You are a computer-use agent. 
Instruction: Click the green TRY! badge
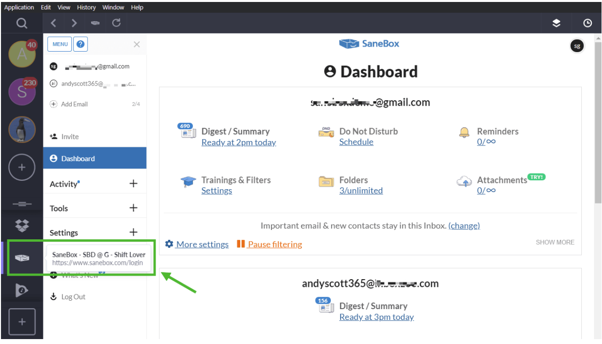pos(537,177)
